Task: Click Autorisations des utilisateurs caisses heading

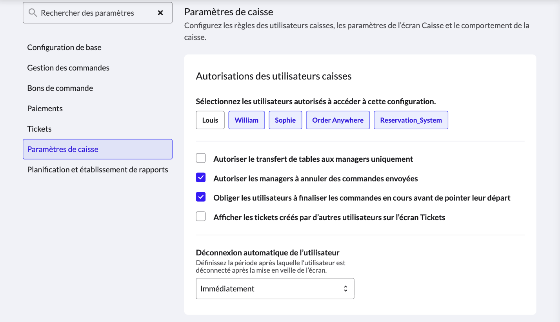Action: pos(274,76)
